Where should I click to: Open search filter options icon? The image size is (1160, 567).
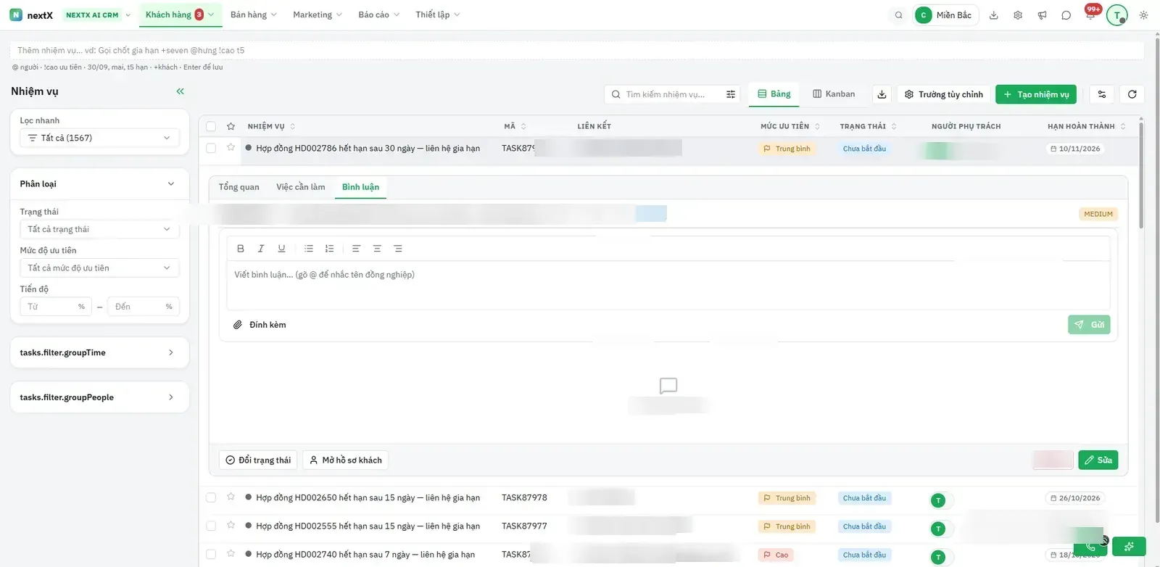click(731, 94)
